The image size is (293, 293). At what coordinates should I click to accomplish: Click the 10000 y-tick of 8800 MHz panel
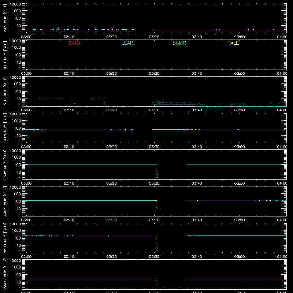point(15,224)
